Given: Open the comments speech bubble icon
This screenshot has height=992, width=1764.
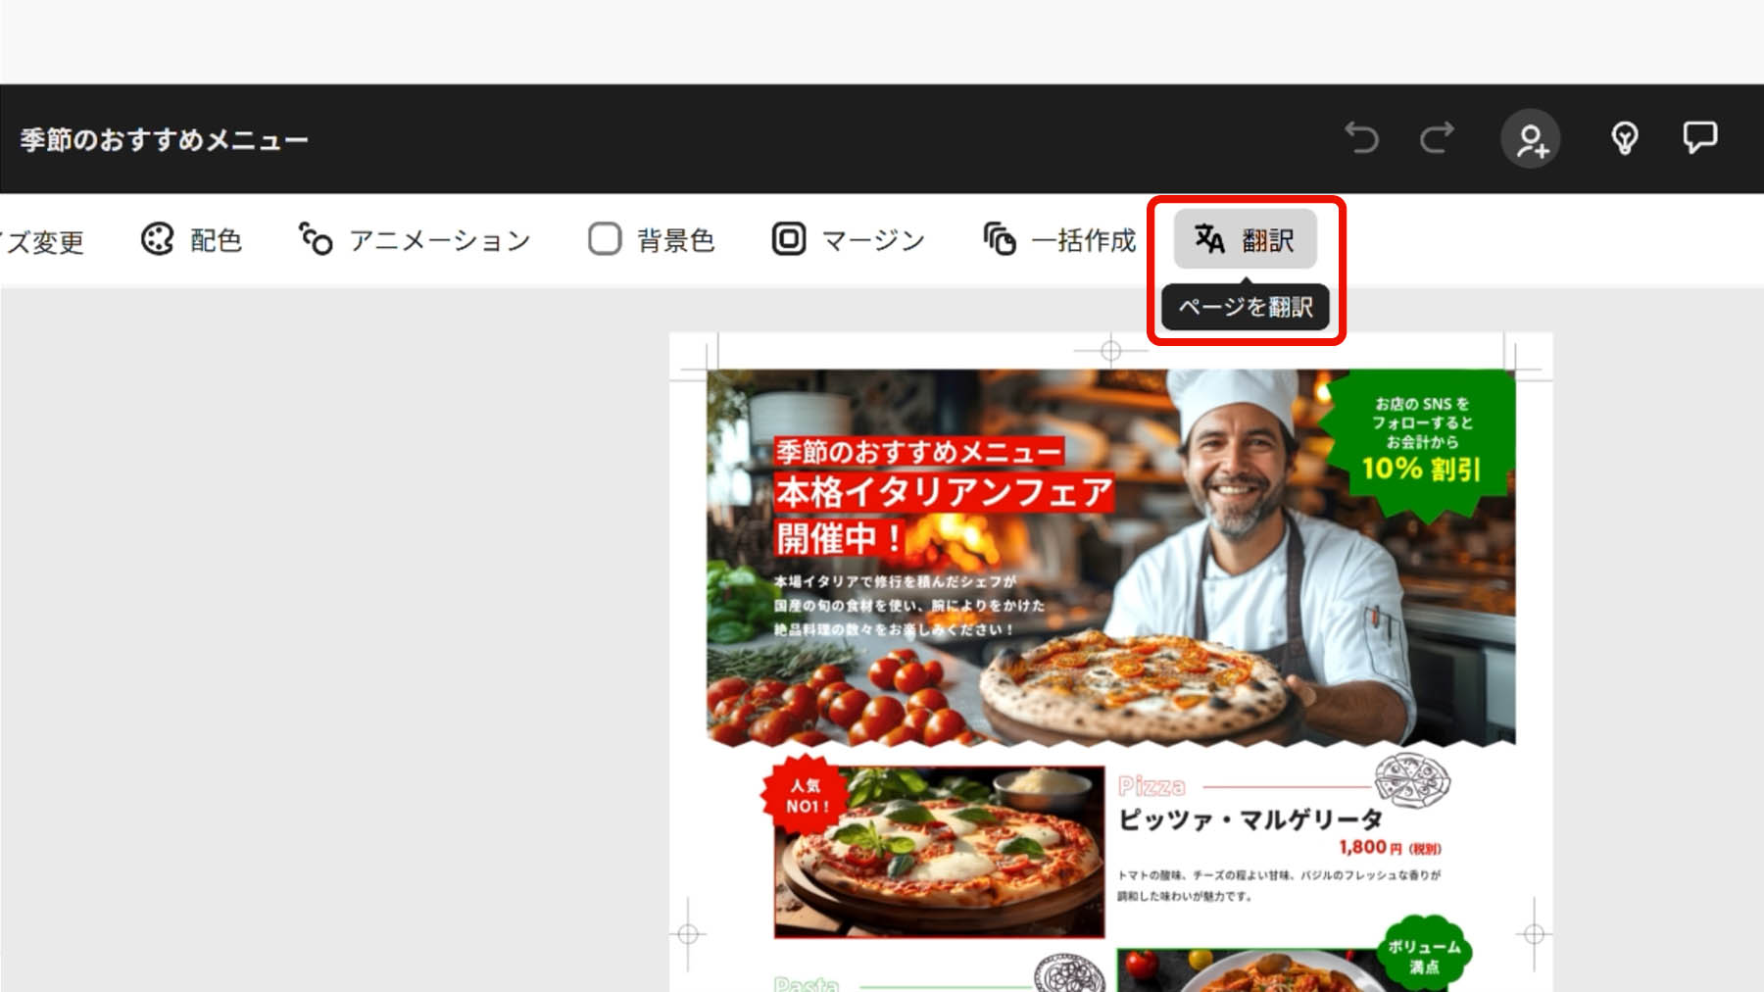Looking at the screenshot, I should [x=1699, y=137].
